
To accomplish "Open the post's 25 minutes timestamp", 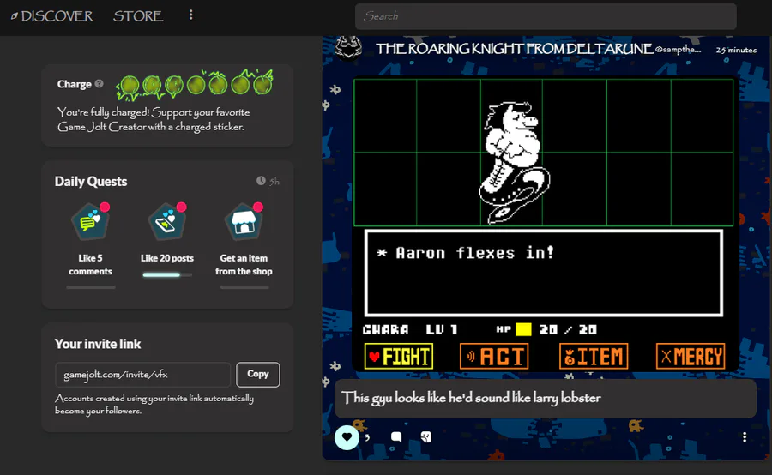I will click(x=736, y=50).
